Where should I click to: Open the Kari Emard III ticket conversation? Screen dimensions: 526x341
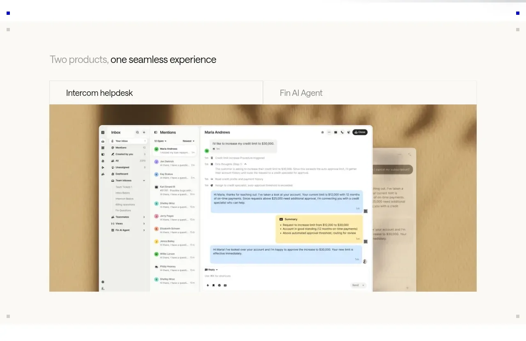click(x=175, y=190)
